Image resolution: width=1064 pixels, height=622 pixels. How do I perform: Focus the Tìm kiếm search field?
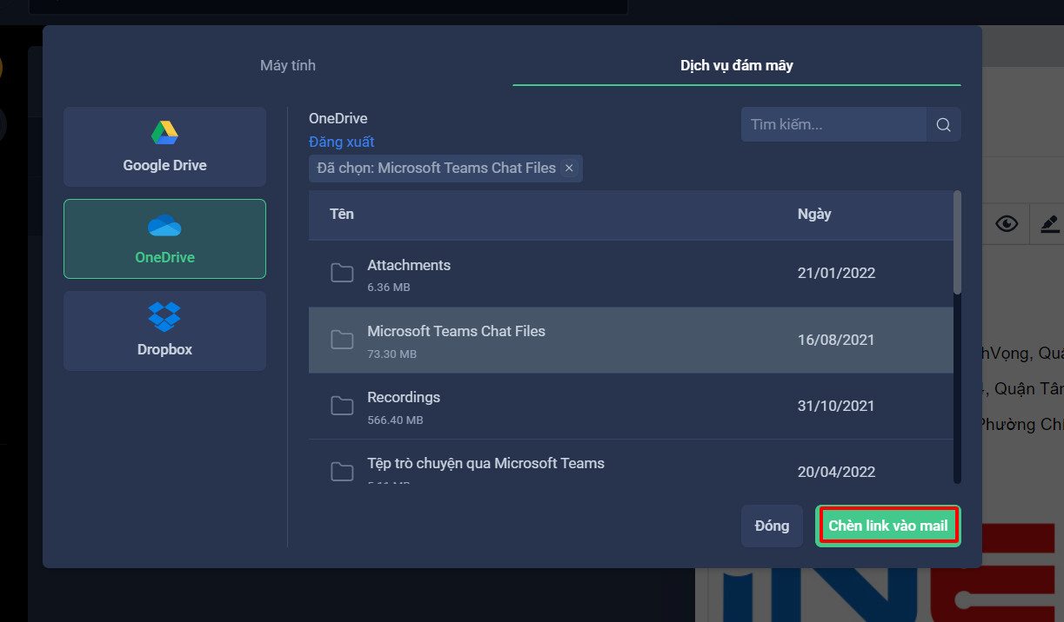pos(833,124)
